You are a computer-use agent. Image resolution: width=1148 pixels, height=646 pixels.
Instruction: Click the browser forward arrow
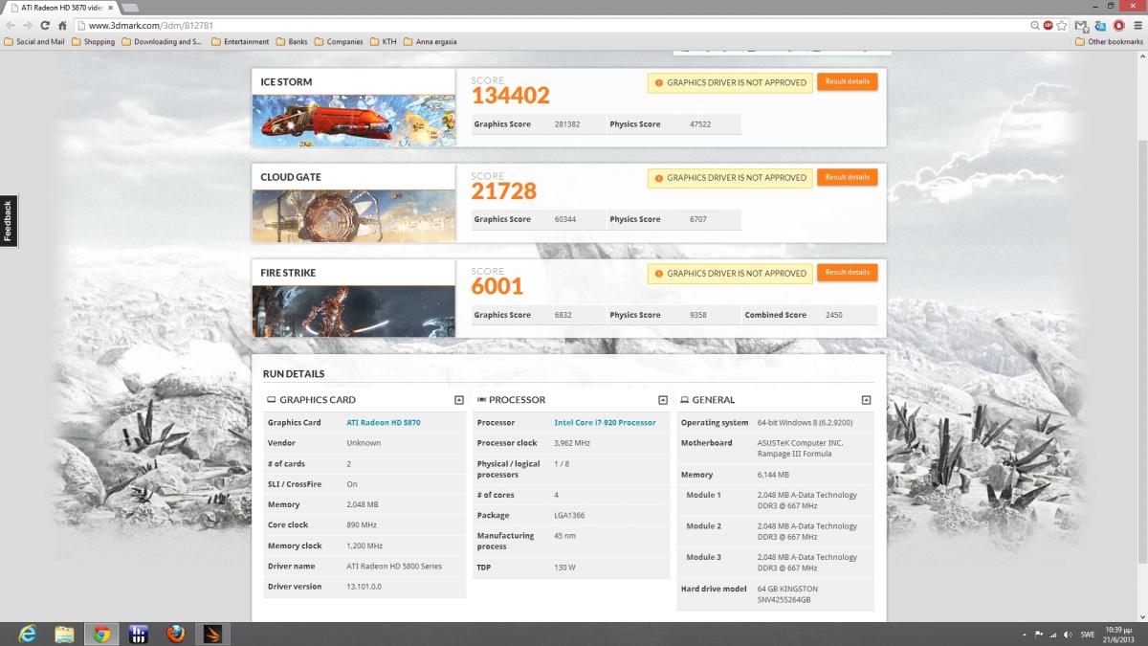tap(27, 25)
